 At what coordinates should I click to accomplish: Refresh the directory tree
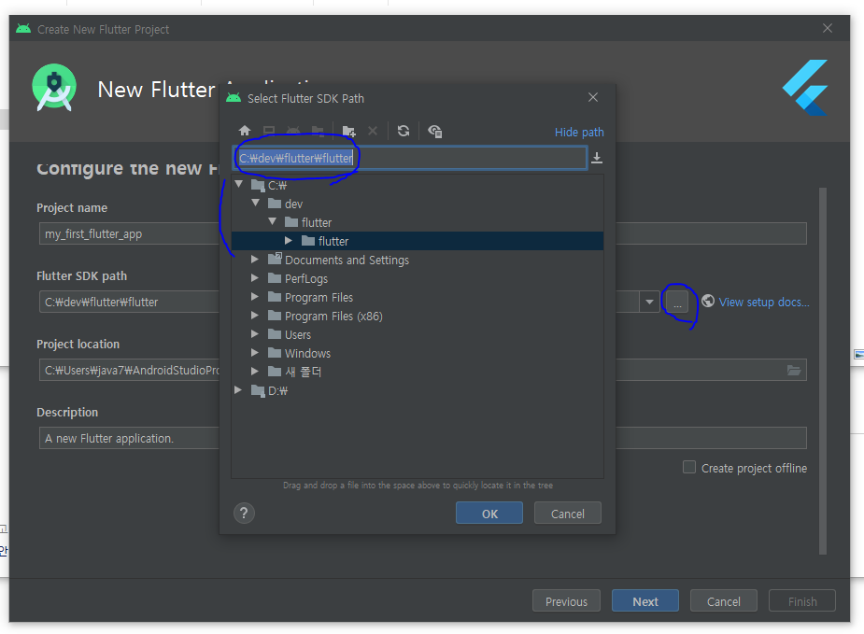coord(404,131)
